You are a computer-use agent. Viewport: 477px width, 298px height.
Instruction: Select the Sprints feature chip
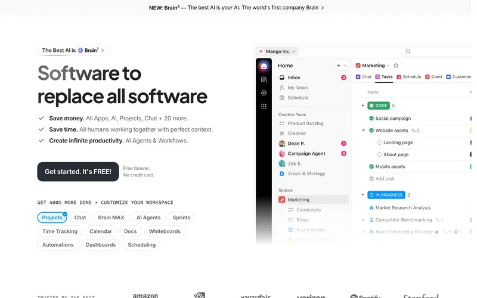coord(181,218)
